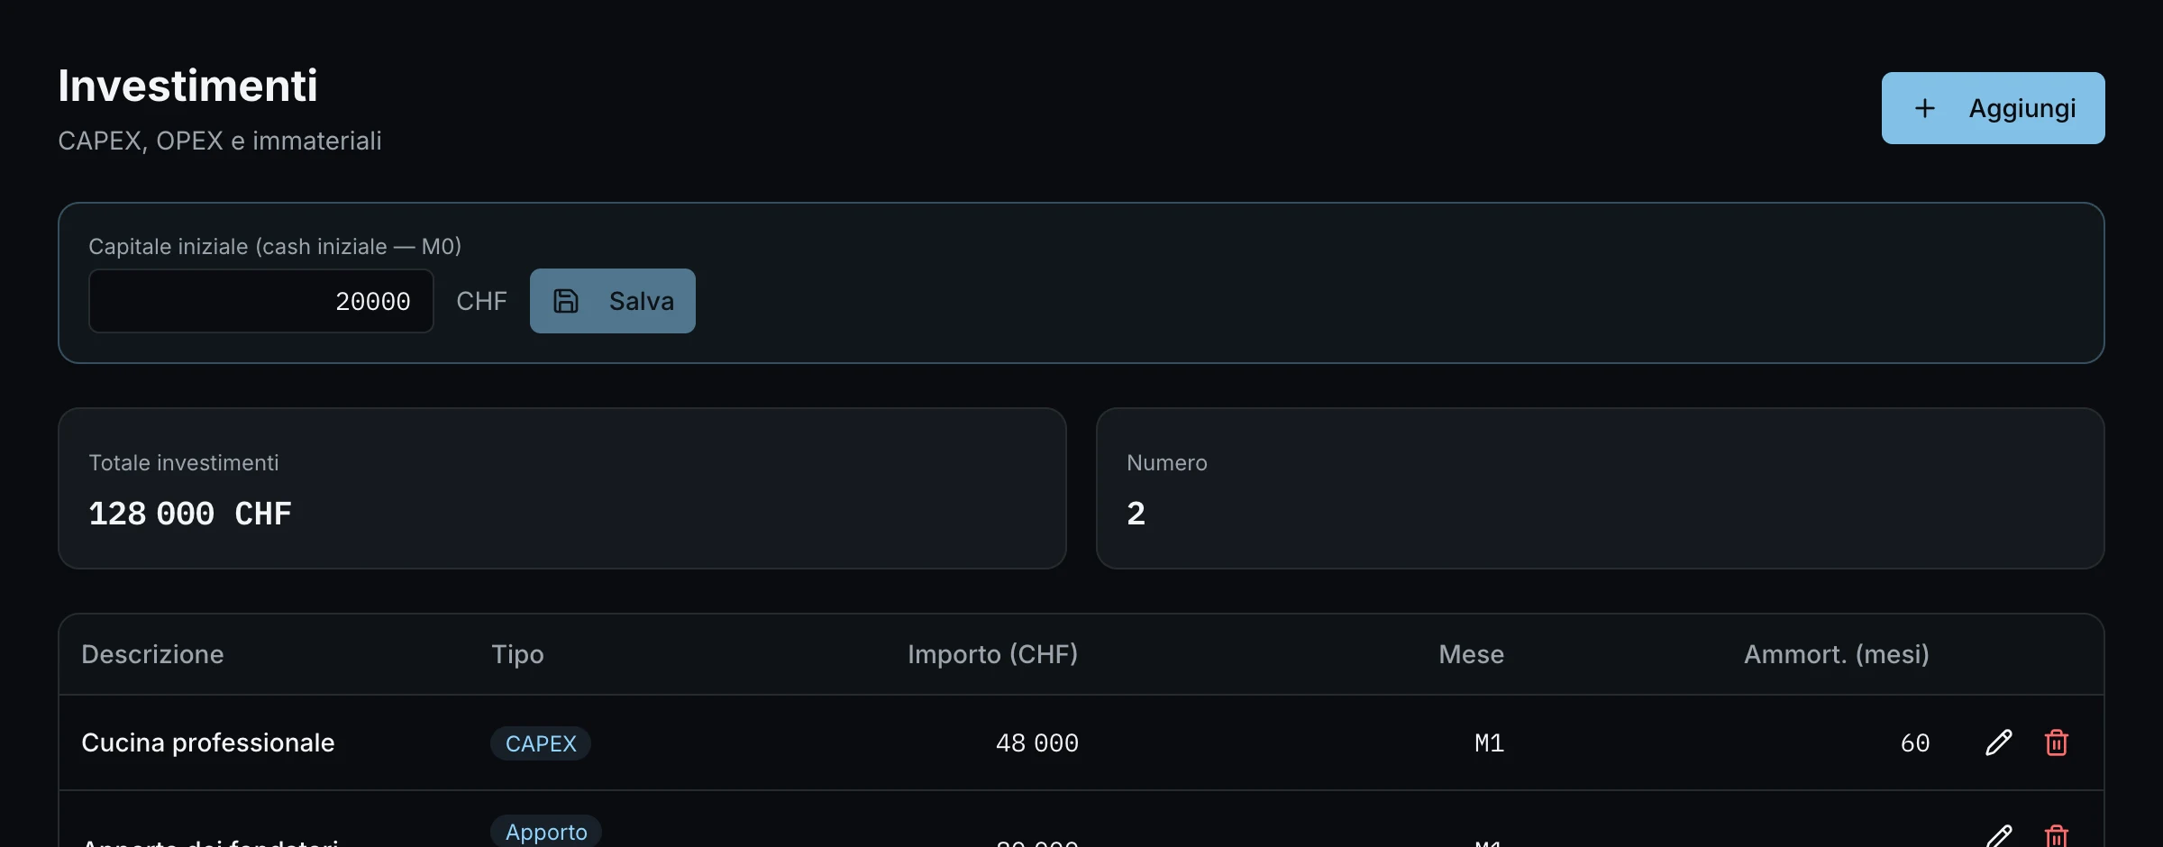Delete Cucina professionale using the trash icon

coord(2056,742)
